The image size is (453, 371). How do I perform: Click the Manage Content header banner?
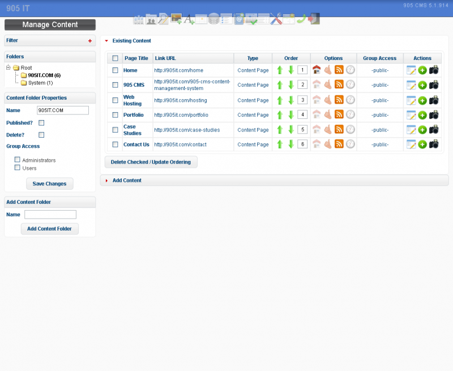click(x=50, y=25)
